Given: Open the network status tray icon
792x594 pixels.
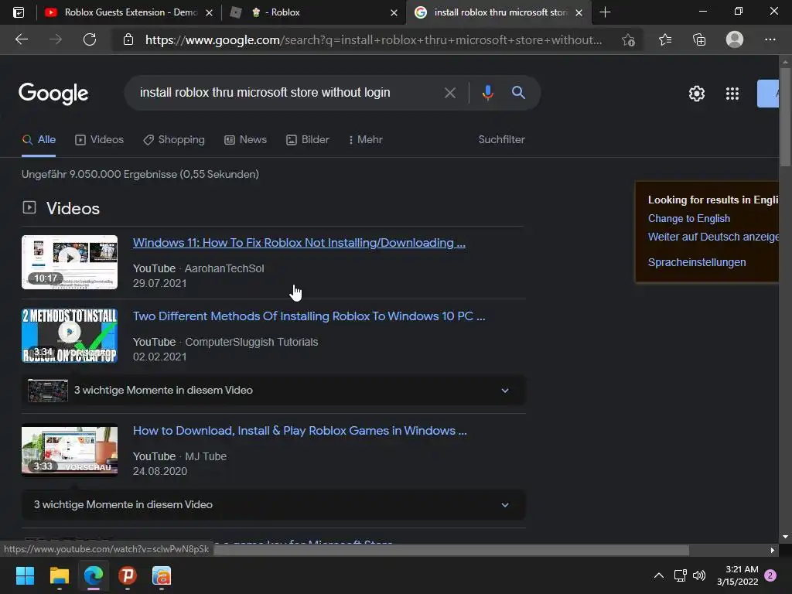Looking at the screenshot, I should [x=680, y=575].
